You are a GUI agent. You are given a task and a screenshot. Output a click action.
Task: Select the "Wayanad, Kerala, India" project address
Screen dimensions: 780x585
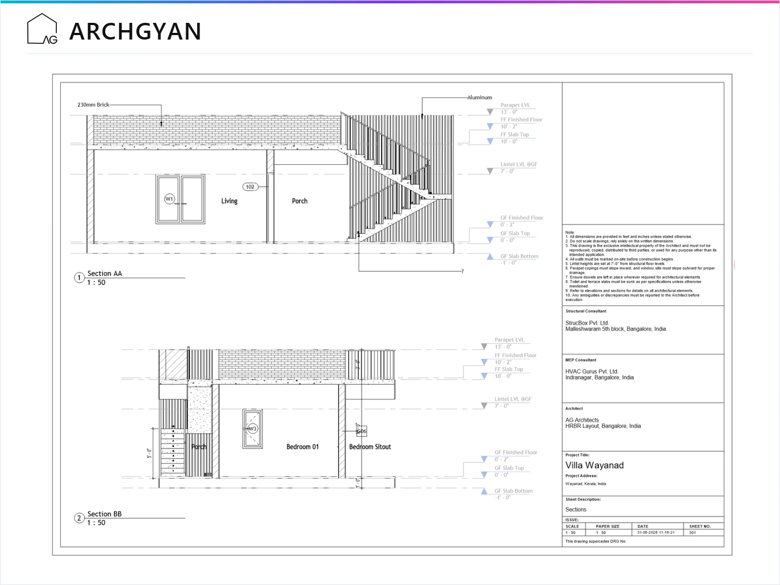(586, 484)
